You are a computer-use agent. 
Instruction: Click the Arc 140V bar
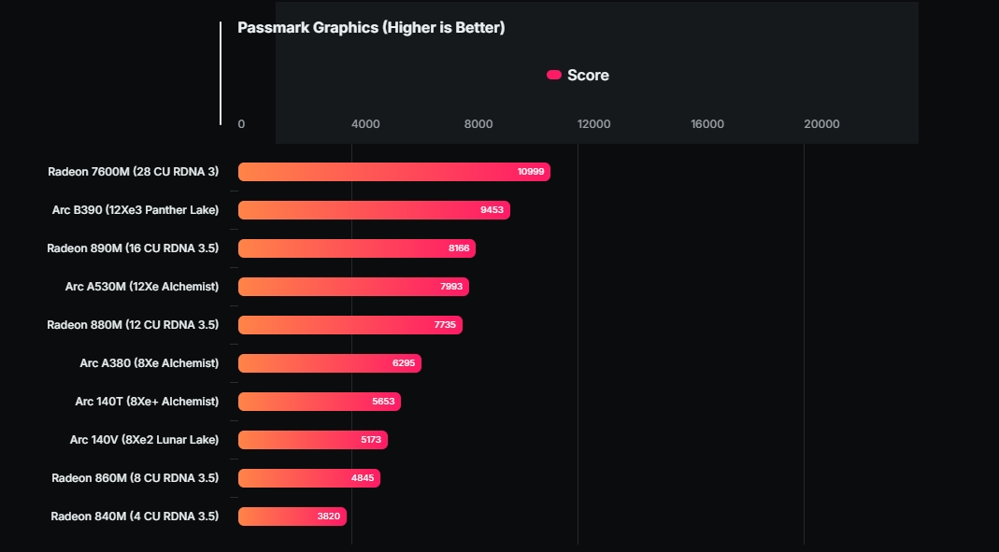pos(312,440)
